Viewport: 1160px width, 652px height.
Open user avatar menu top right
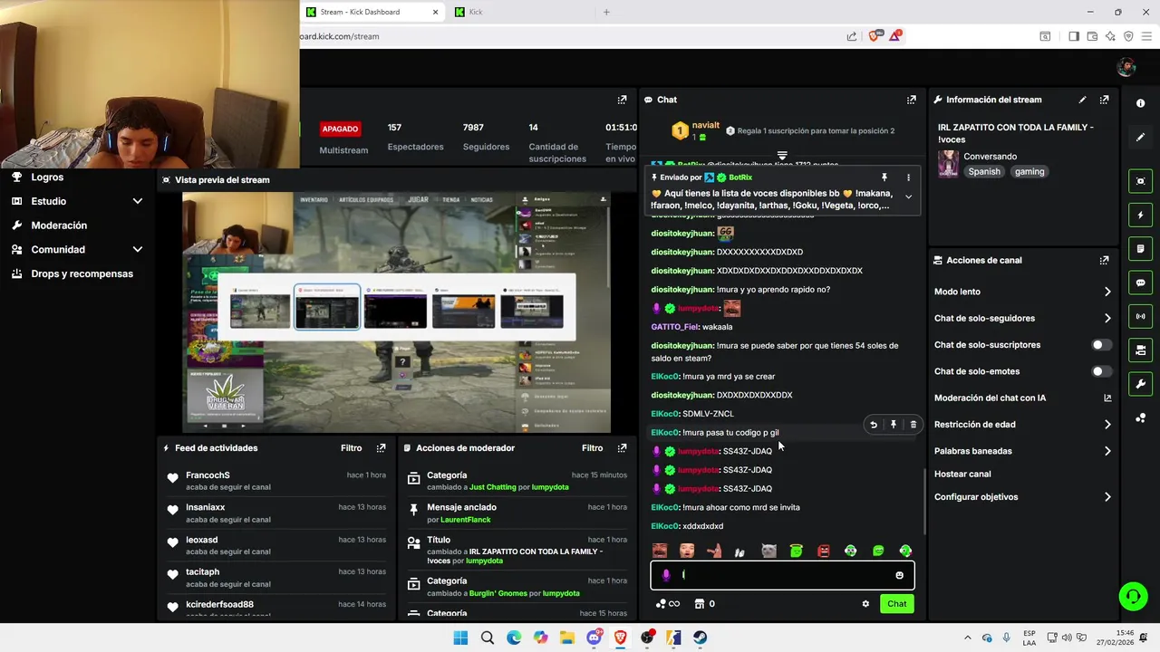coord(1126,67)
